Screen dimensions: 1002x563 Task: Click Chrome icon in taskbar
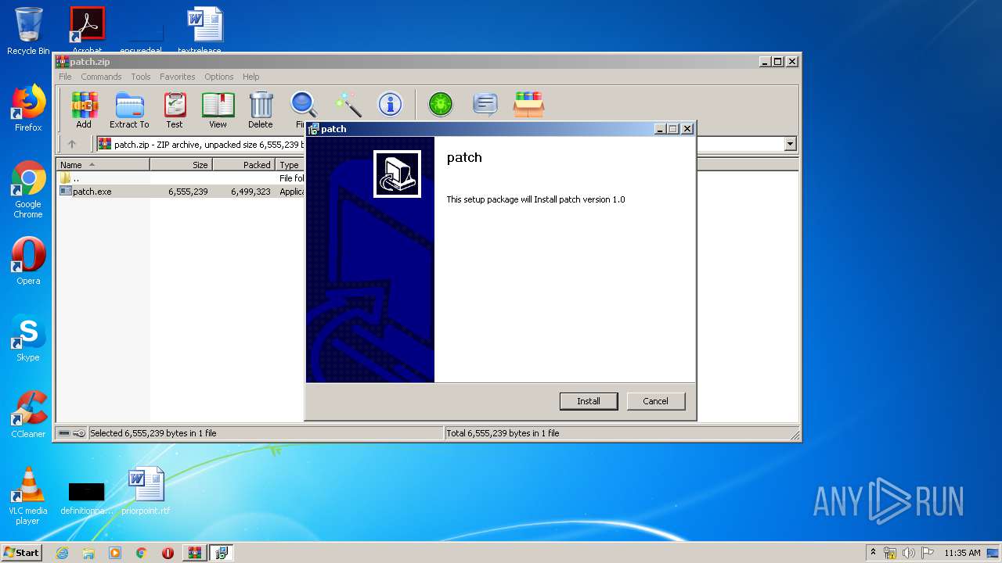pyautogui.click(x=142, y=553)
